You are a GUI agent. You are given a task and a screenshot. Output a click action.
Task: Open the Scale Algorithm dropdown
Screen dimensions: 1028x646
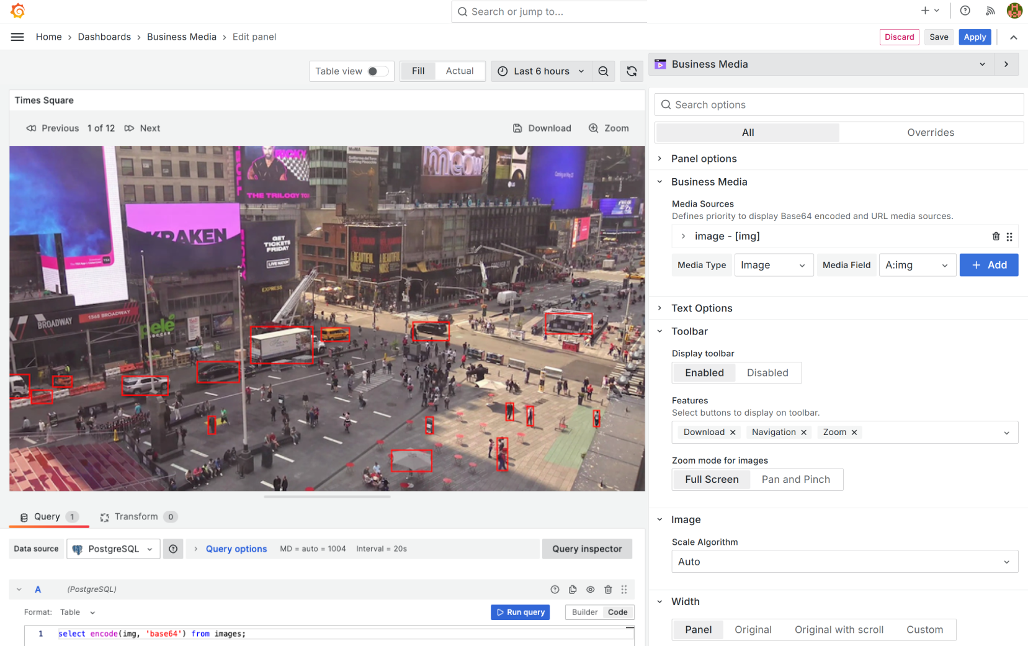click(x=844, y=562)
